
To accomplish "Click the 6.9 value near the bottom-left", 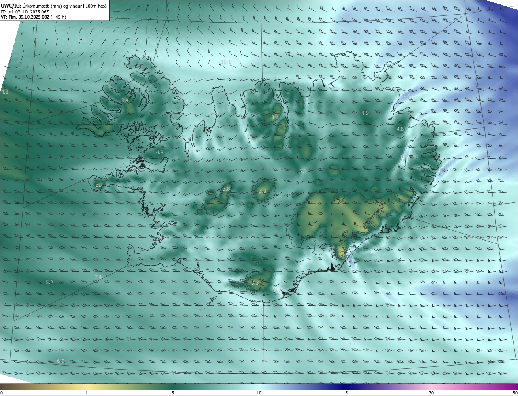I will [61, 361].
